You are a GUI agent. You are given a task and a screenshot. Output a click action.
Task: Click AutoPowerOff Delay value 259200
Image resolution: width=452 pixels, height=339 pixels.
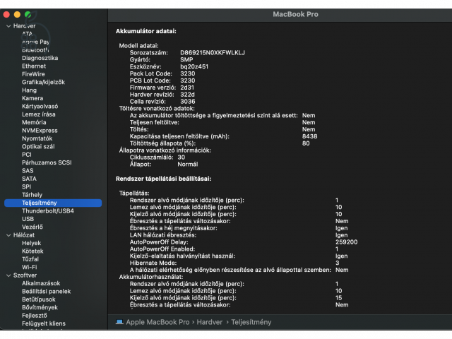[x=346, y=242]
